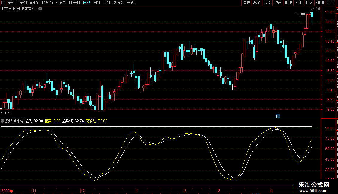
Task: Click the 趋势线: 62.76 indicator value
Action: click(73, 121)
